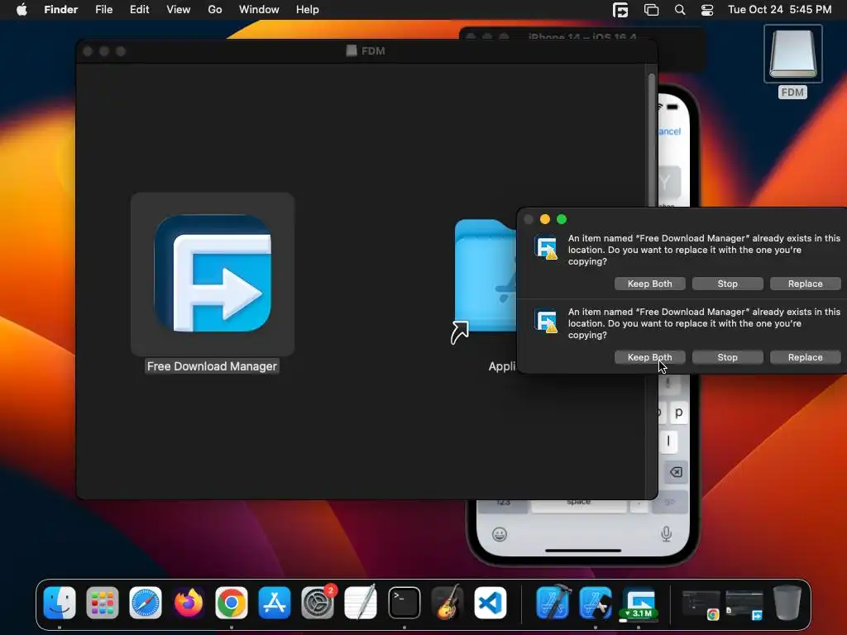Open the Simulator app in the Dock
This screenshot has width=847, height=635.
click(x=596, y=603)
